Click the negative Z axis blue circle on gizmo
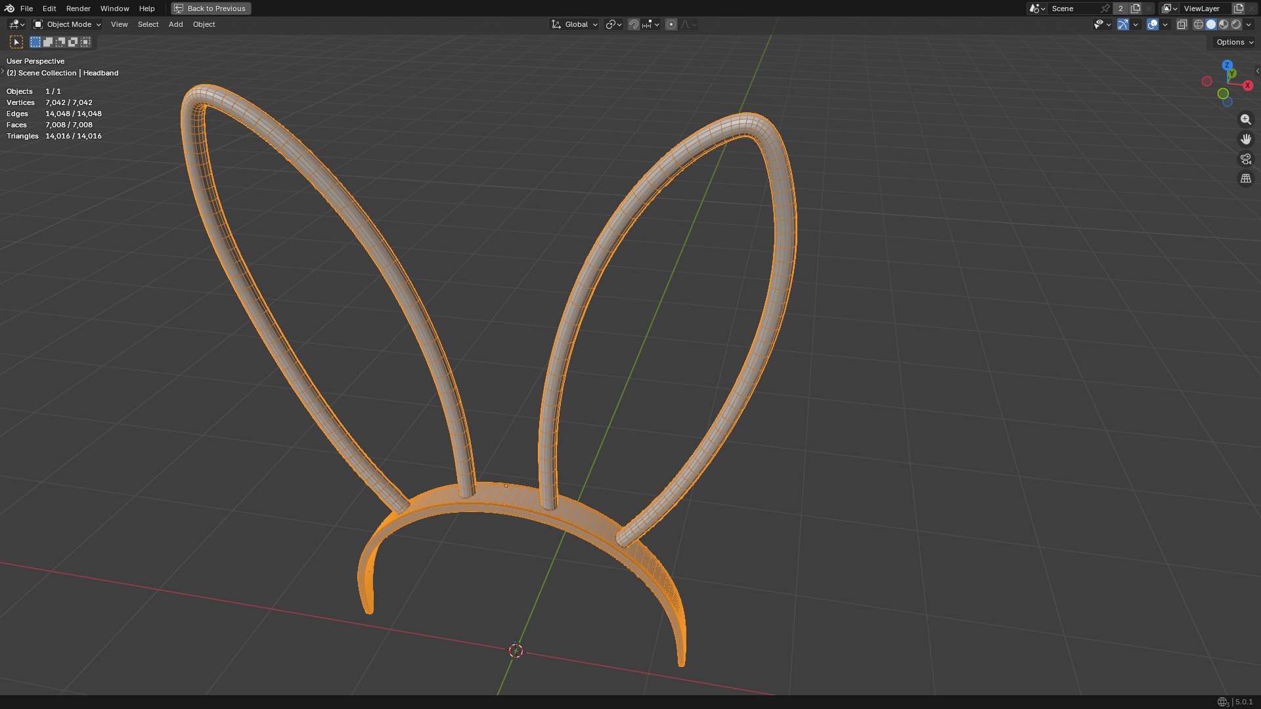Viewport: 1261px width, 709px height. tap(1227, 102)
